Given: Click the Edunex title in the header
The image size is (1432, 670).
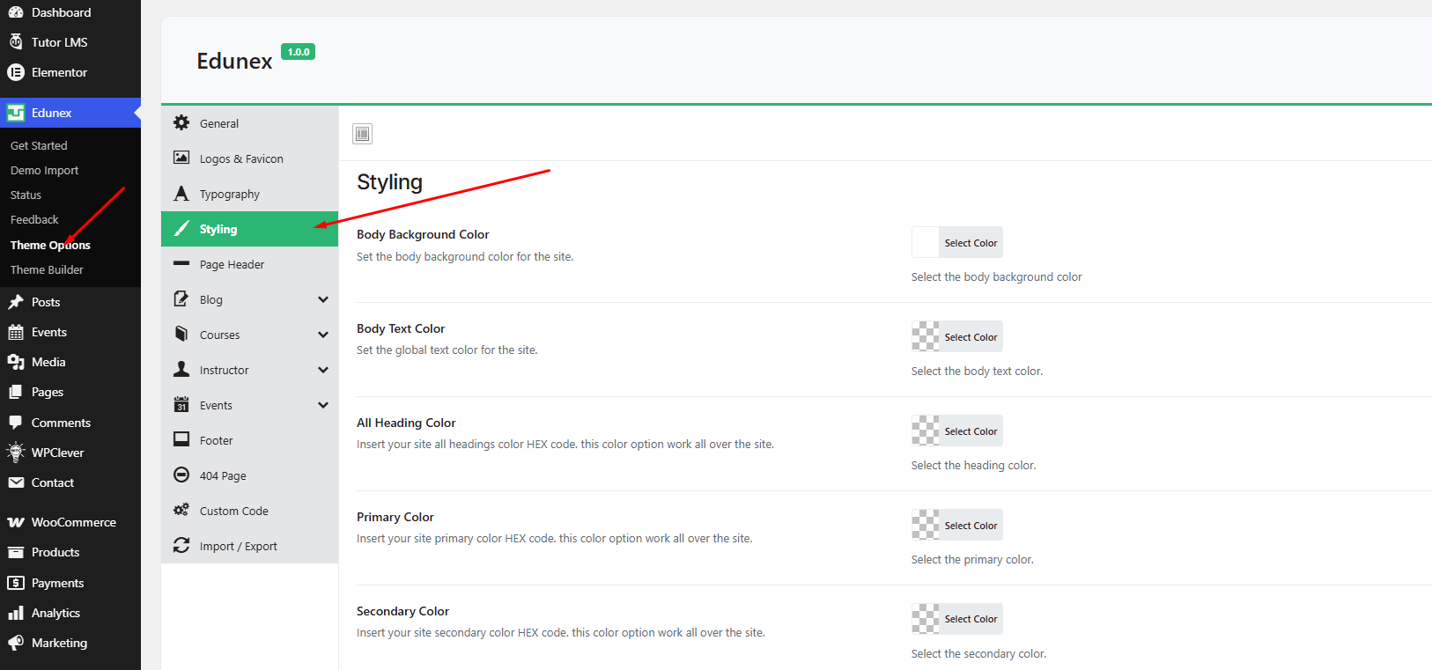Looking at the screenshot, I should point(234,61).
